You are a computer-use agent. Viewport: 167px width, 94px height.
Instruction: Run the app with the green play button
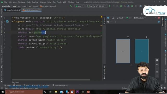110,6
